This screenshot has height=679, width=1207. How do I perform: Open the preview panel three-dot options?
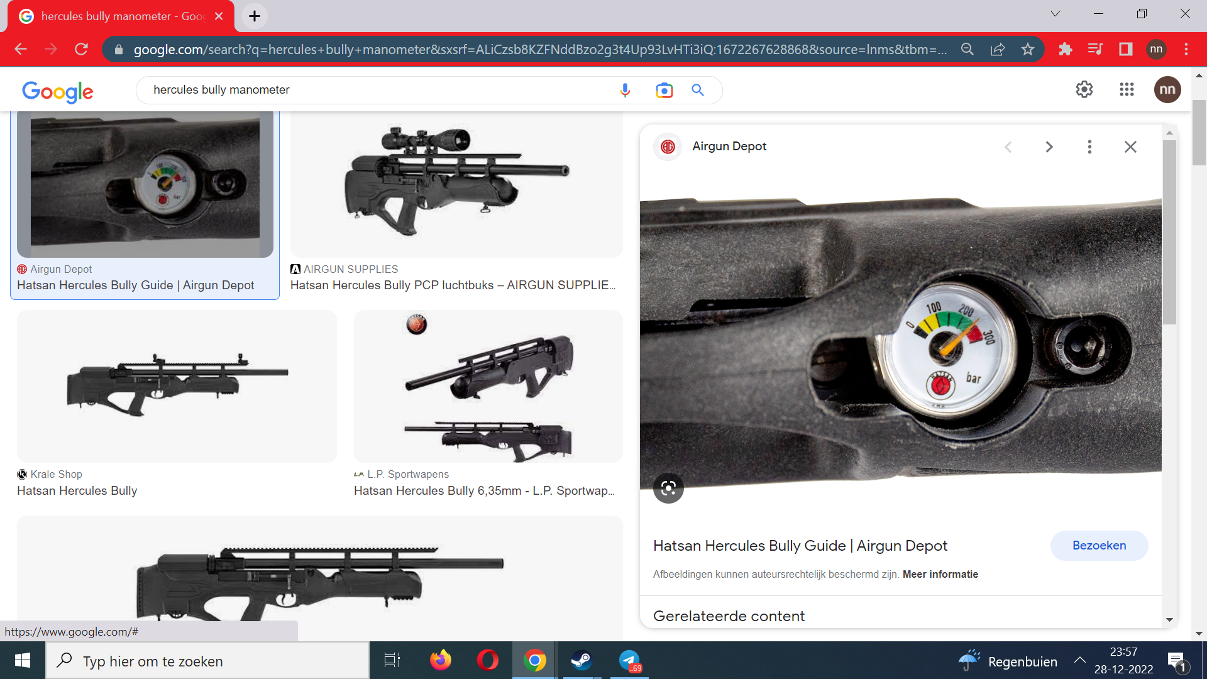[1089, 147]
